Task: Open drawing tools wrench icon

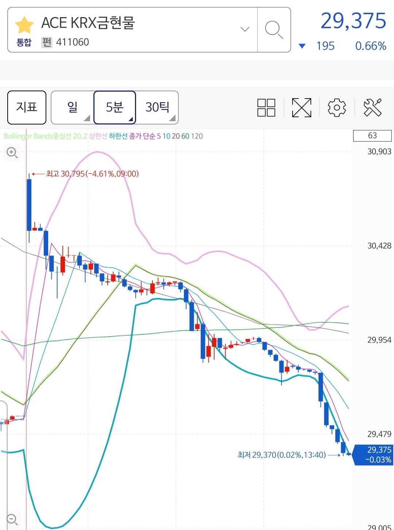Action: click(372, 108)
